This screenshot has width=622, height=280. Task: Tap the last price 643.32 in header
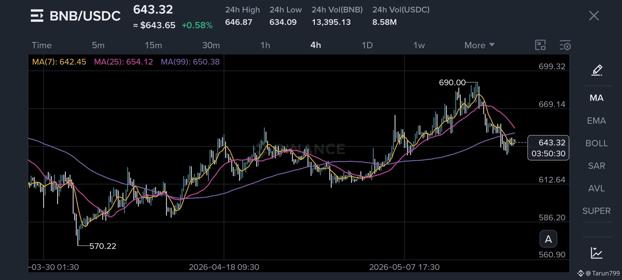click(x=153, y=10)
